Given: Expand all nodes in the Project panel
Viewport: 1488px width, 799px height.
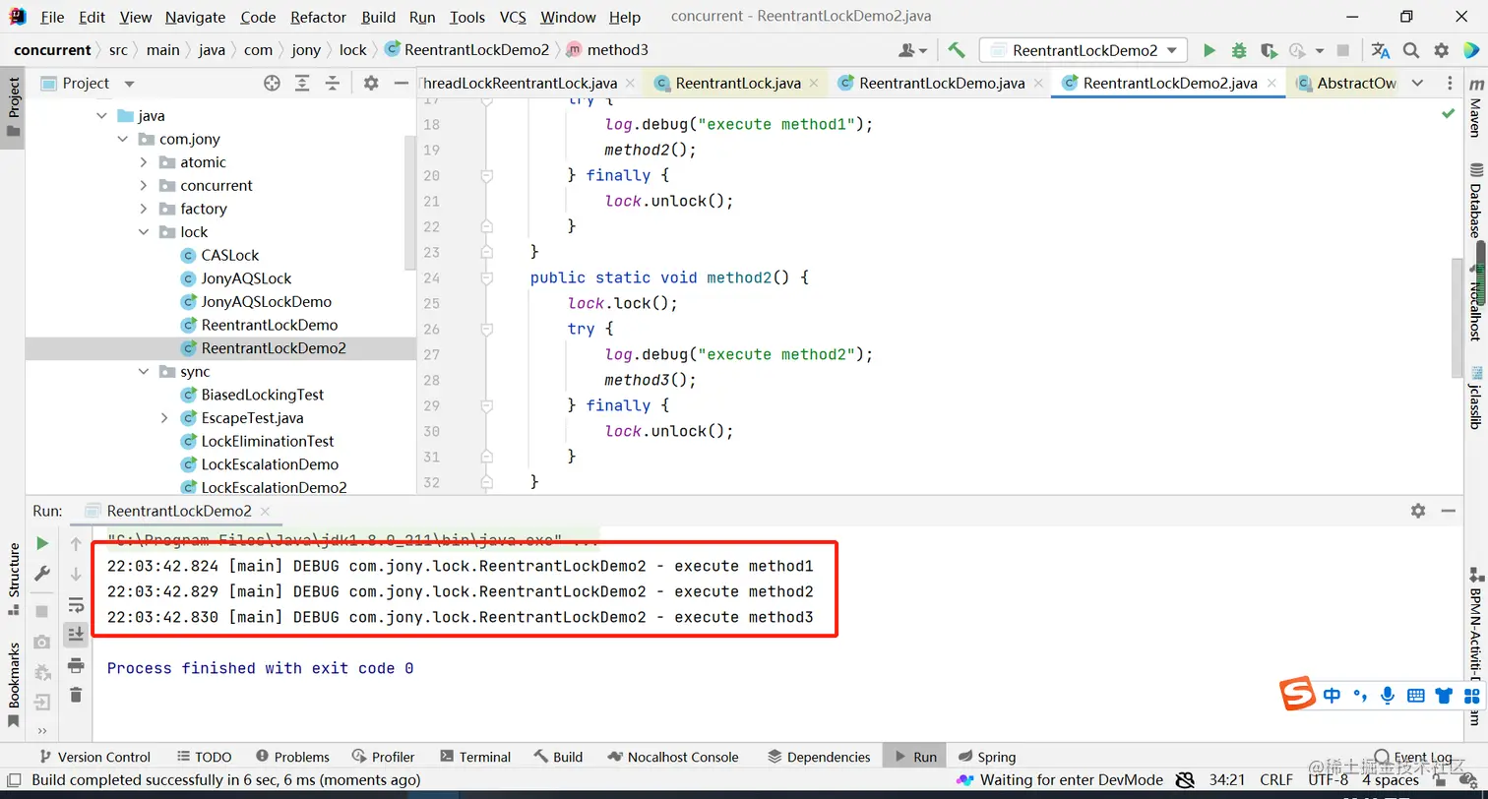Looking at the screenshot, I should tap(302, 84).
